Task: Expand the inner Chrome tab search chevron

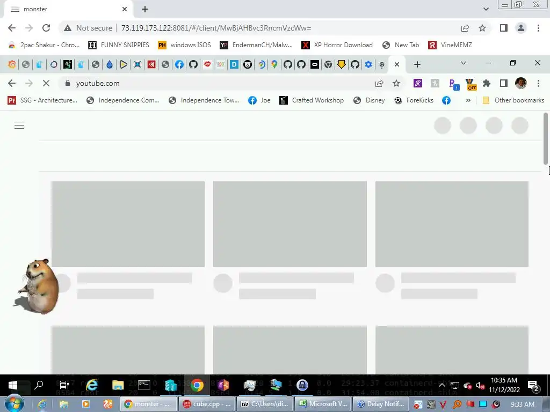Action: [x=464, y=63]
